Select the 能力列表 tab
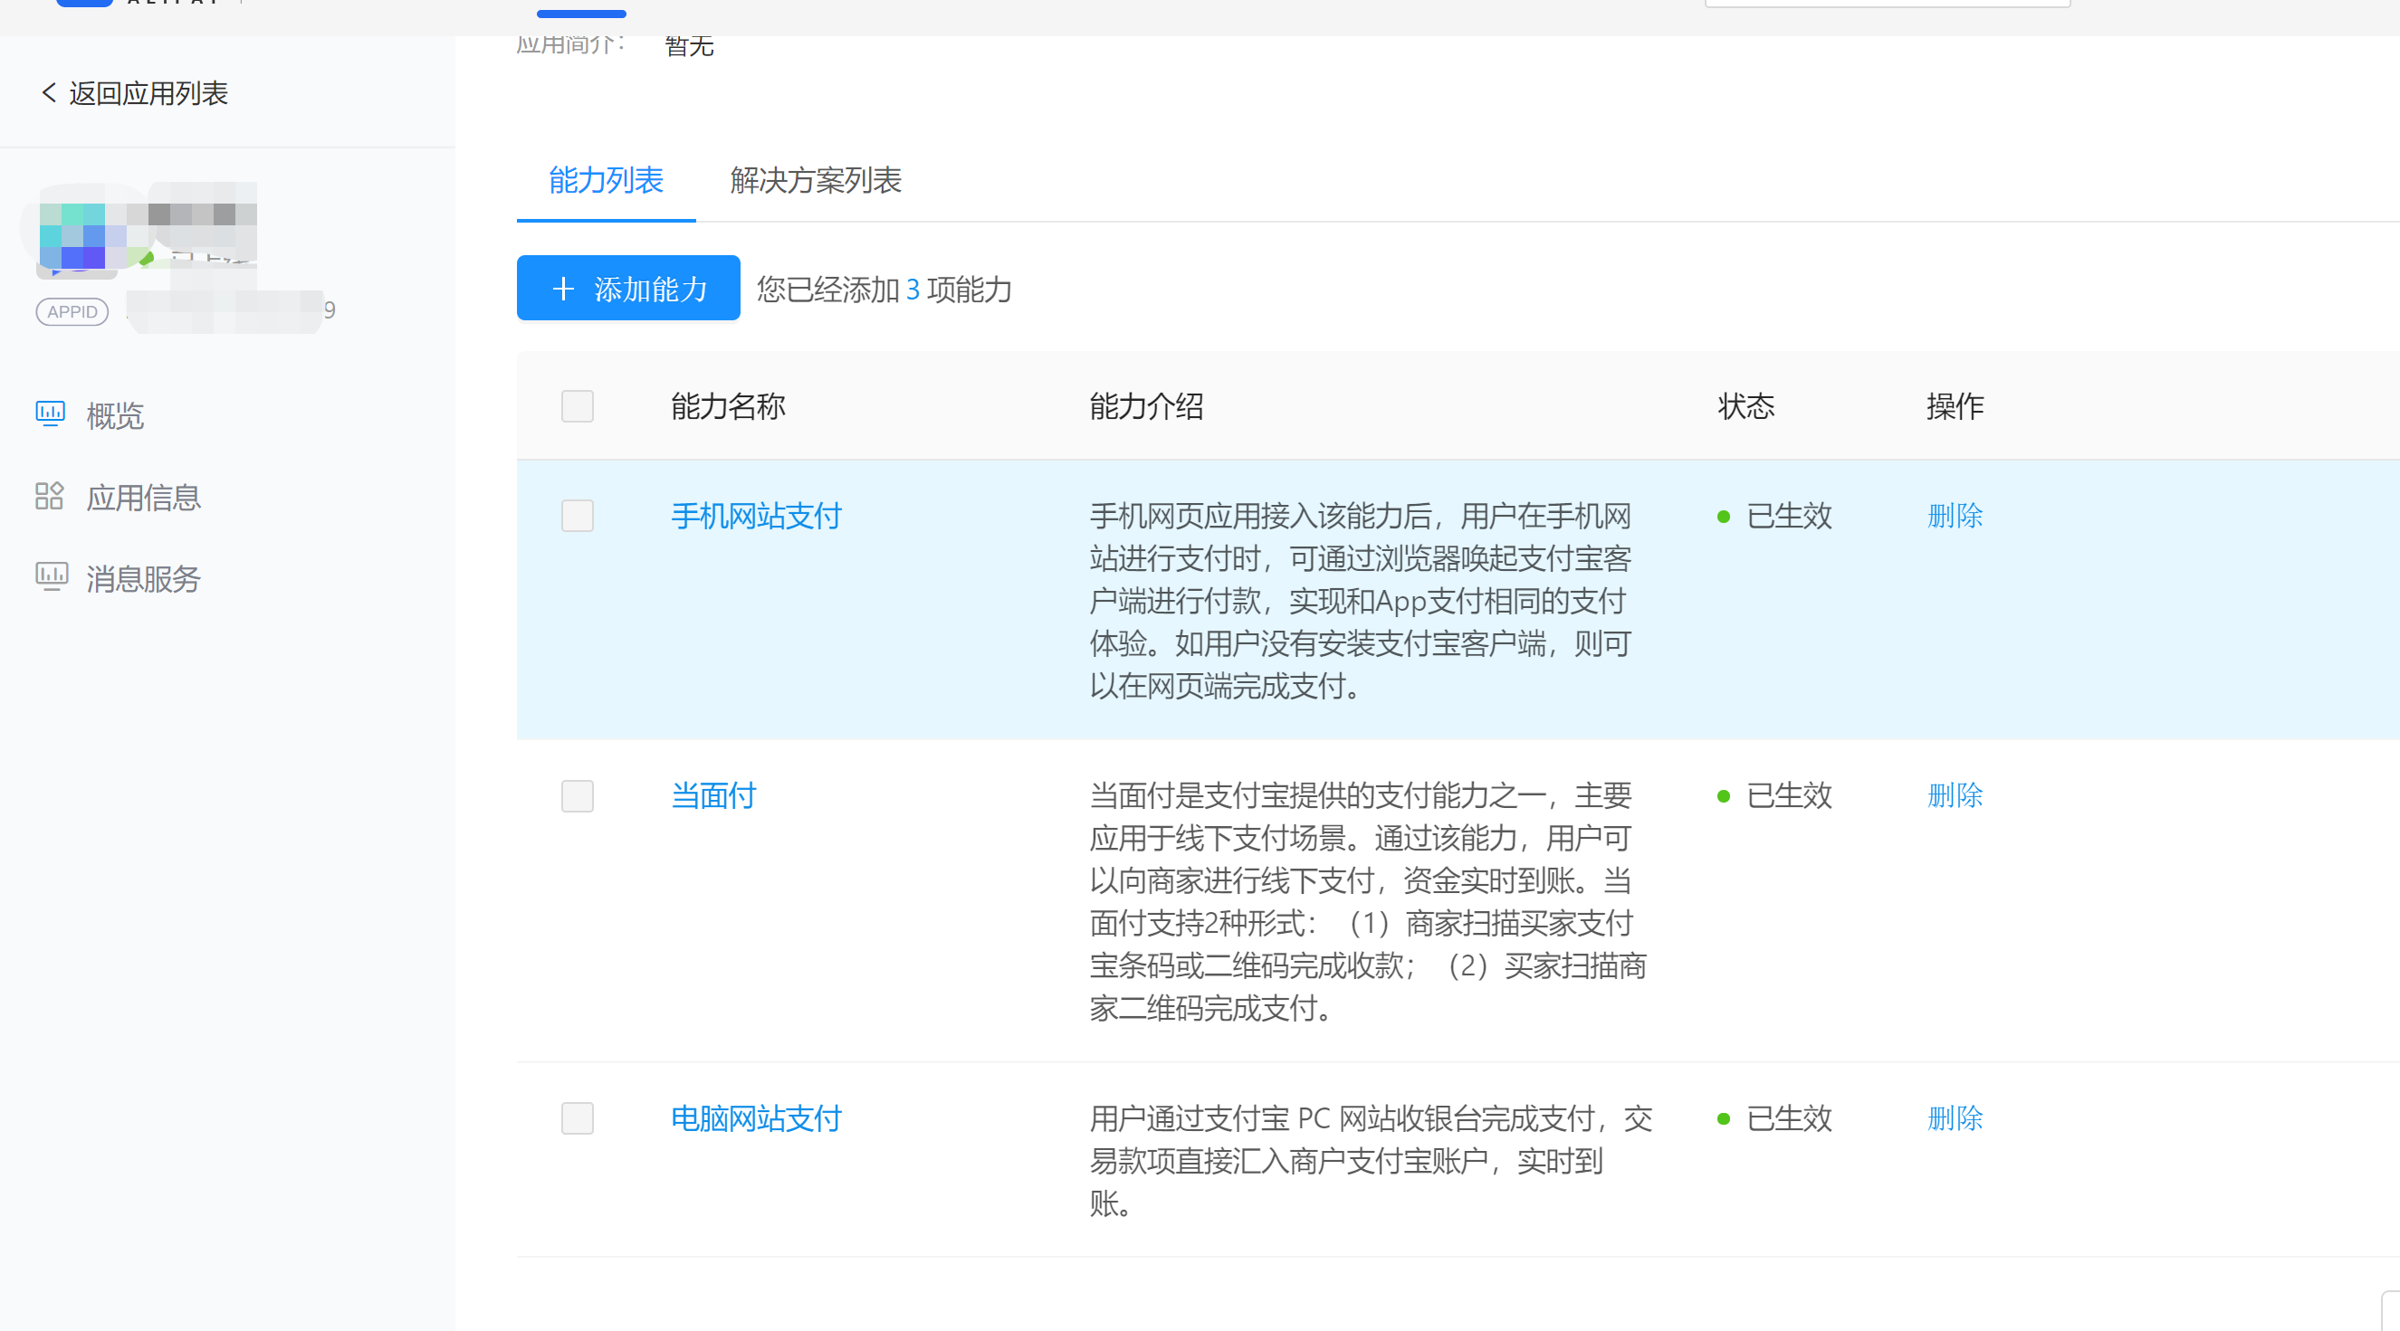The width and height of the screenshot is (2400, 1331). (x=606, y=180)
